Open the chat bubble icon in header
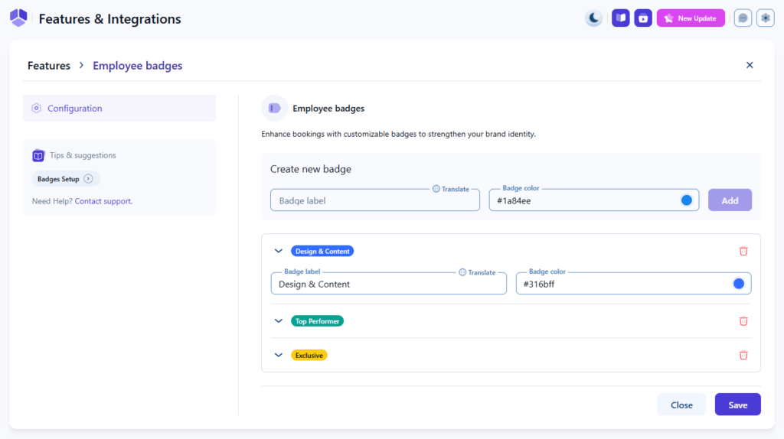The width and height of the screenshot is (784, 439). click(743, 18)
